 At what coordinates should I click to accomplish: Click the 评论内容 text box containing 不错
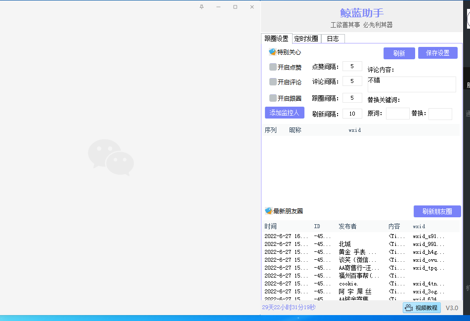coord(411,84)
